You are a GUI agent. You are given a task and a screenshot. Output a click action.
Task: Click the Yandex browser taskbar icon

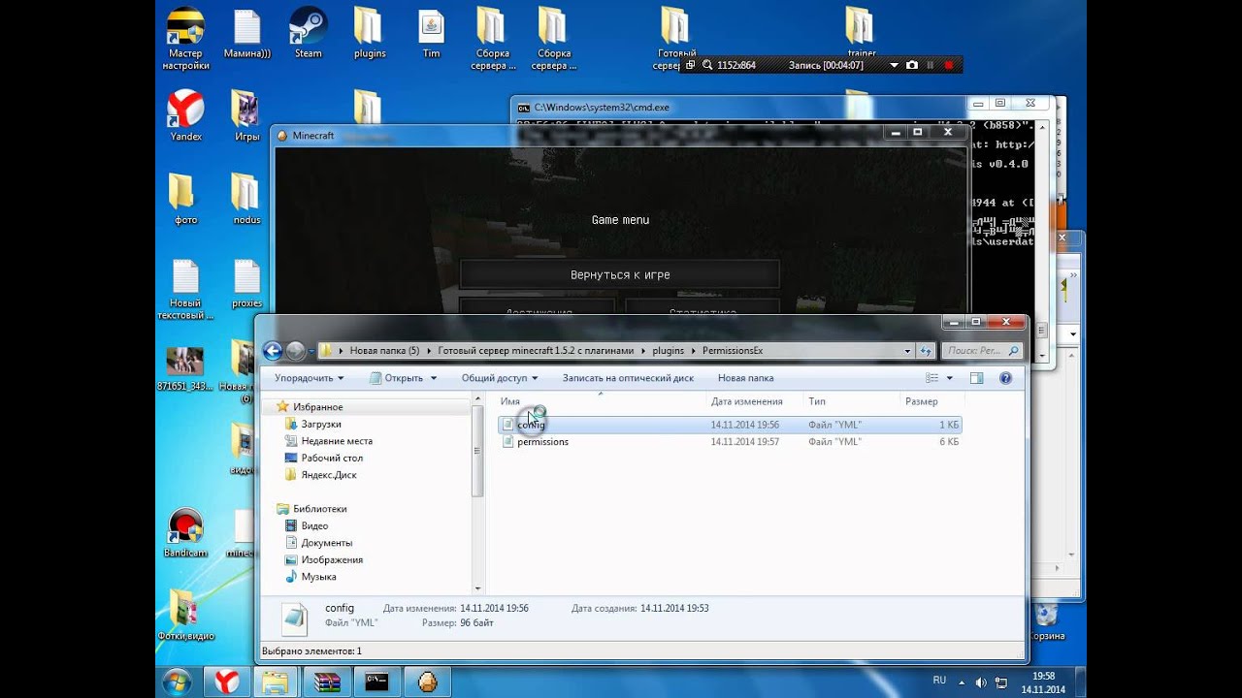tap(226, 682)
